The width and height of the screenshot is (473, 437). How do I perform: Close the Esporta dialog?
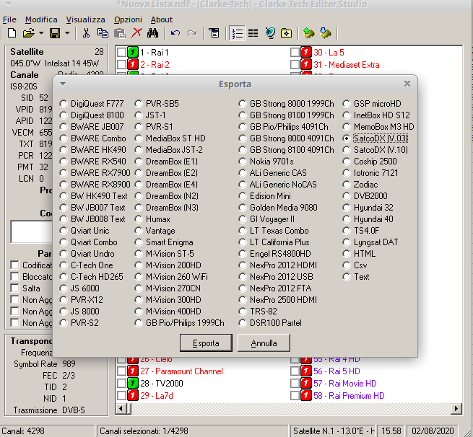coord(407,84)
